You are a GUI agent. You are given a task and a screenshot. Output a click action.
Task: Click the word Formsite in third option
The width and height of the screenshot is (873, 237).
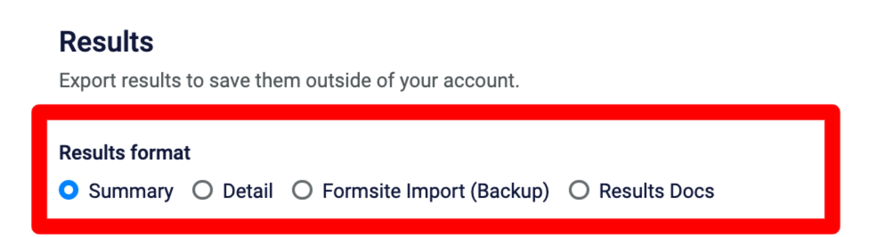[359, 191]
